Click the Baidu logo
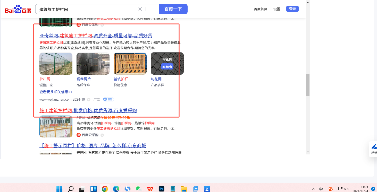Viewport: 377px width, 192px height. [x=18, y=9]
